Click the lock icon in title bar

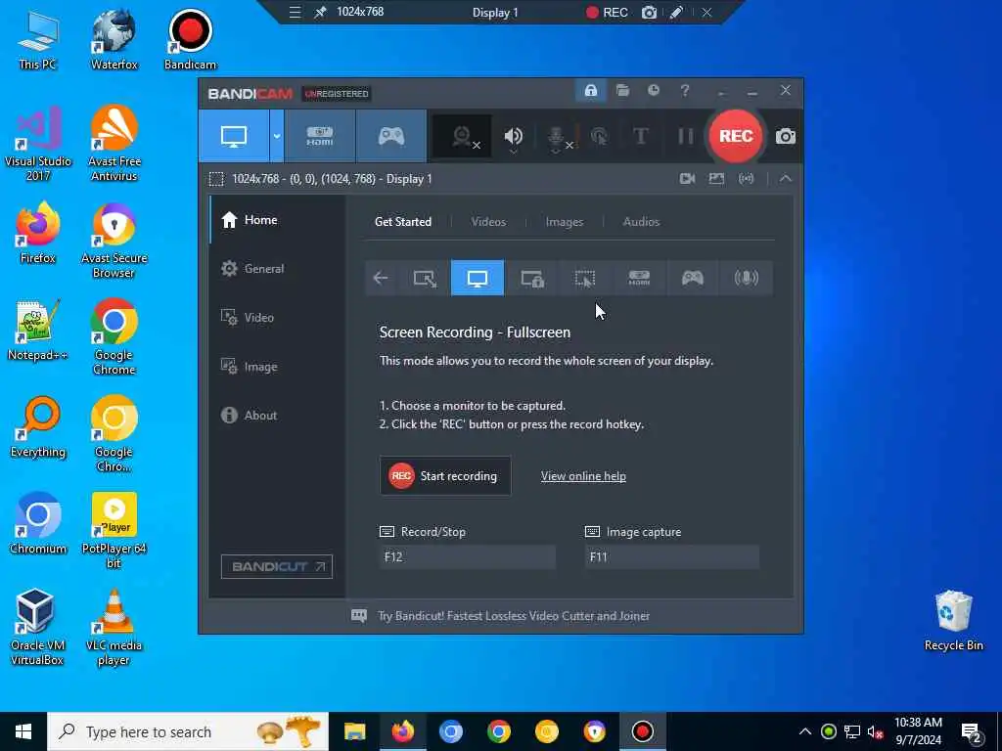[x=590, y=91]
